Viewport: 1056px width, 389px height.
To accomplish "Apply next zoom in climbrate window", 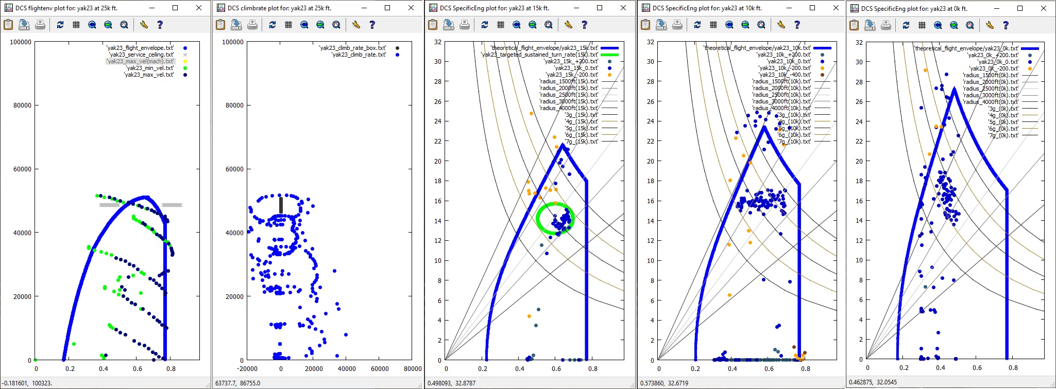I will click(320, 25).
